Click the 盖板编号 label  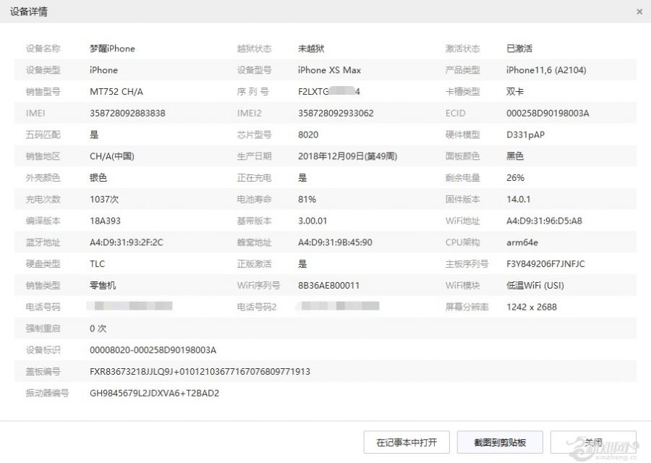click(x=43, y=372)
